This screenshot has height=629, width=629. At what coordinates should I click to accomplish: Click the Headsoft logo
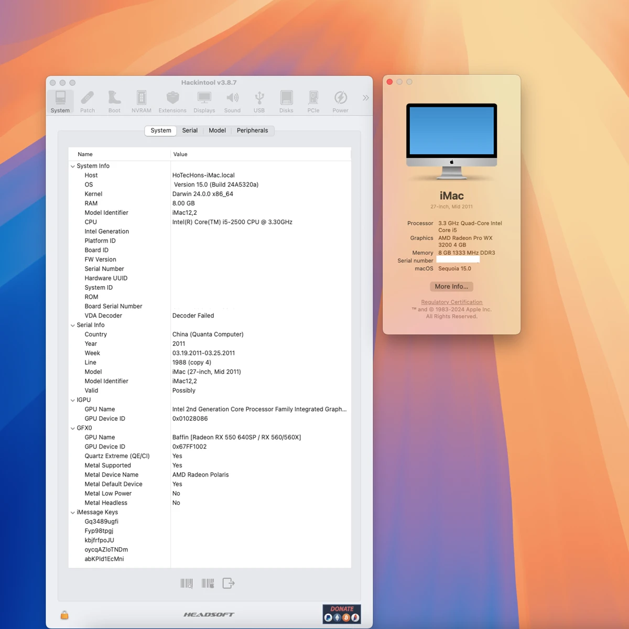[209, 614]
